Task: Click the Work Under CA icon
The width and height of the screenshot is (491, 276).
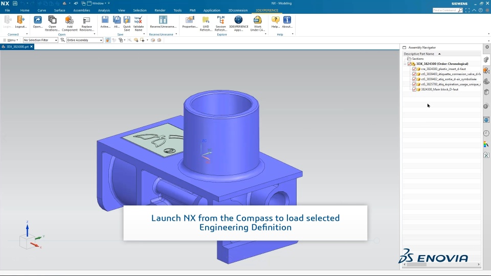Action: click(x=257, y=20)
